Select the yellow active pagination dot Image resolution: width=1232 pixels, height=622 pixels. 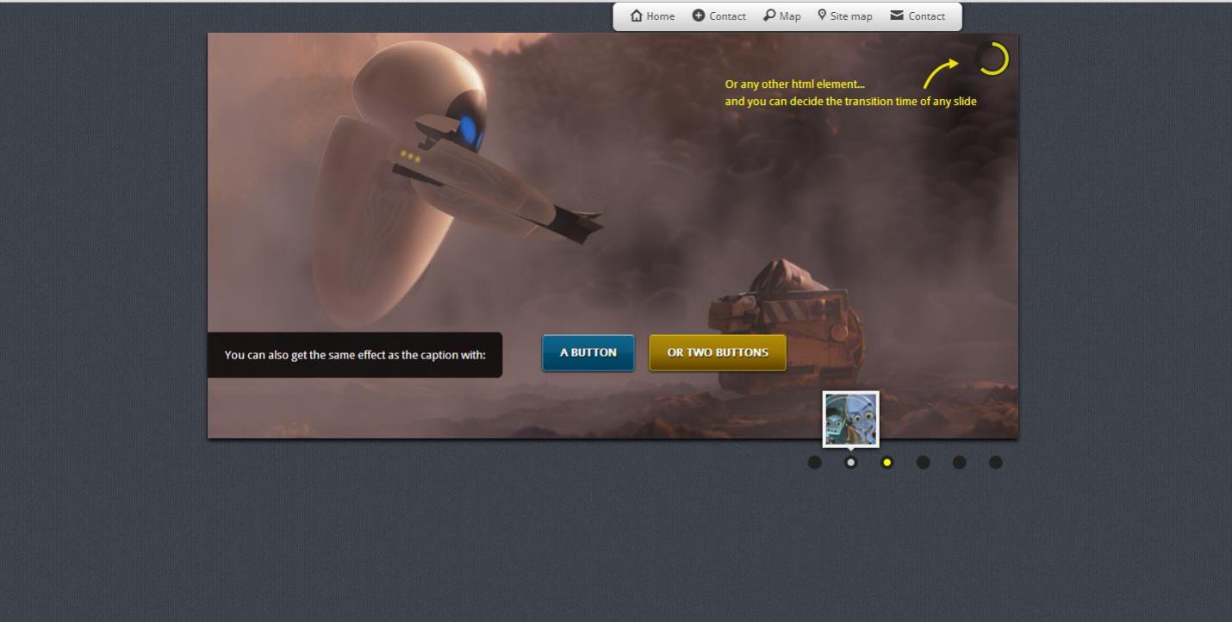coord(887,463)
